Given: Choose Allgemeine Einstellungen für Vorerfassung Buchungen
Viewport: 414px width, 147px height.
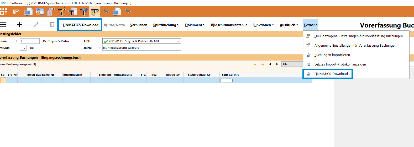Looking at the screenshot, I should 356,45.
